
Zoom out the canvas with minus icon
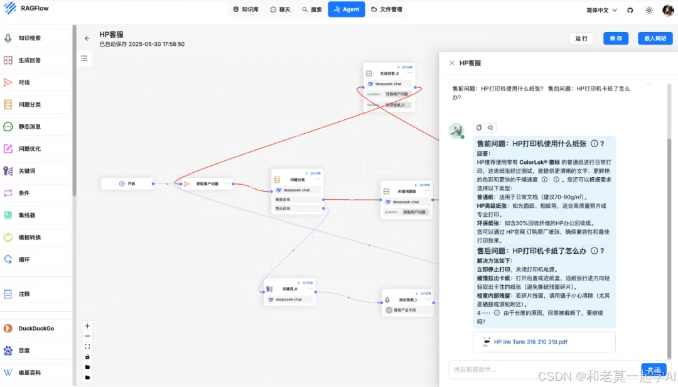point(87,336)
